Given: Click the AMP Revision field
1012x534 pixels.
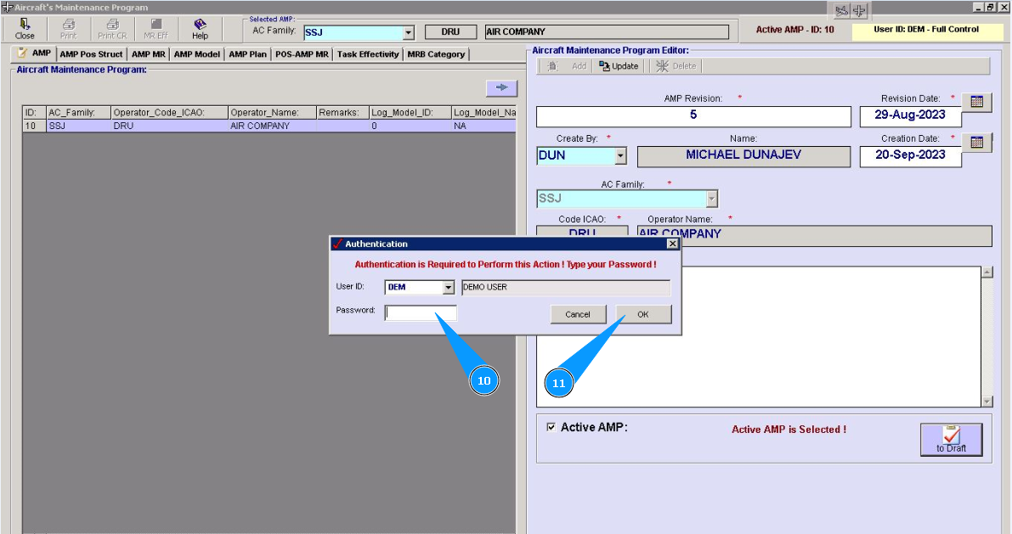Looking at the screenshot, I should 693,116.
